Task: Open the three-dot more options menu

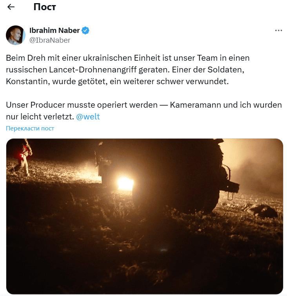Action: [278, 31]
